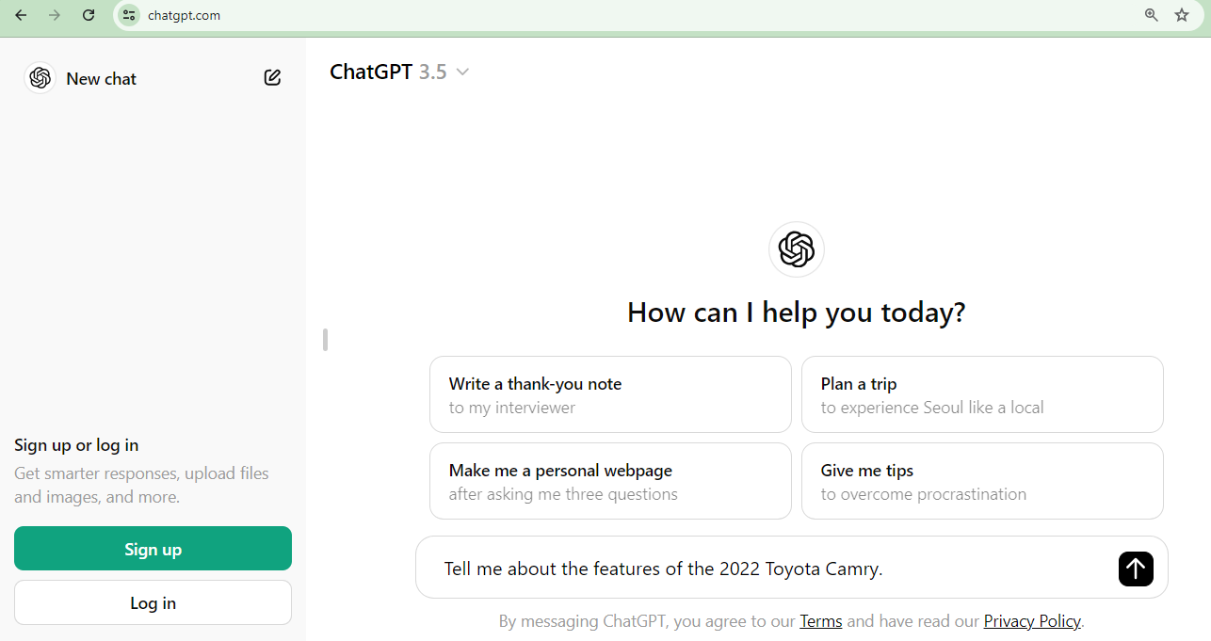Click the Sign up button
Screen dimensions: 1211x641
tap(153, 548)
